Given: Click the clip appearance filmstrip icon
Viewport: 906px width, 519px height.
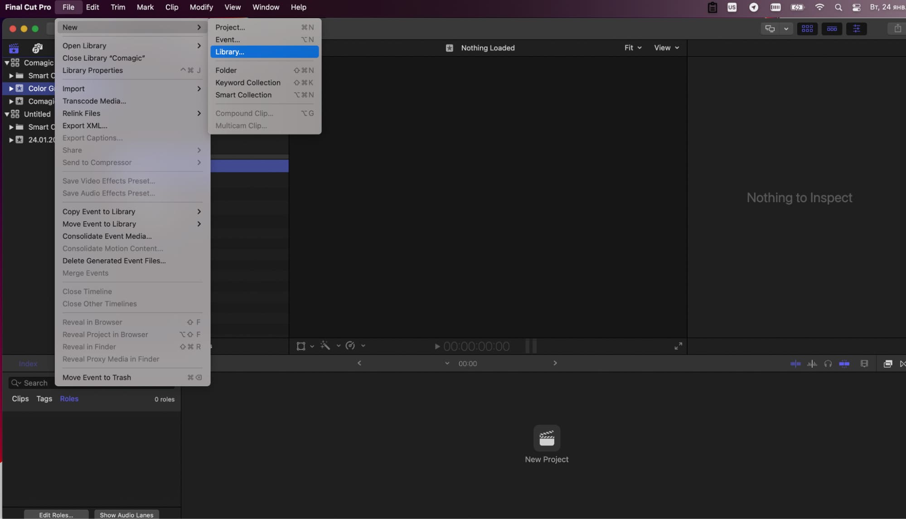Looking at the screenshot, I should point(864,364).
